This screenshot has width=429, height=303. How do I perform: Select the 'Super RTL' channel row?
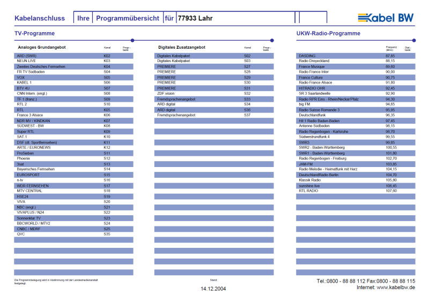tap(73, 131)
